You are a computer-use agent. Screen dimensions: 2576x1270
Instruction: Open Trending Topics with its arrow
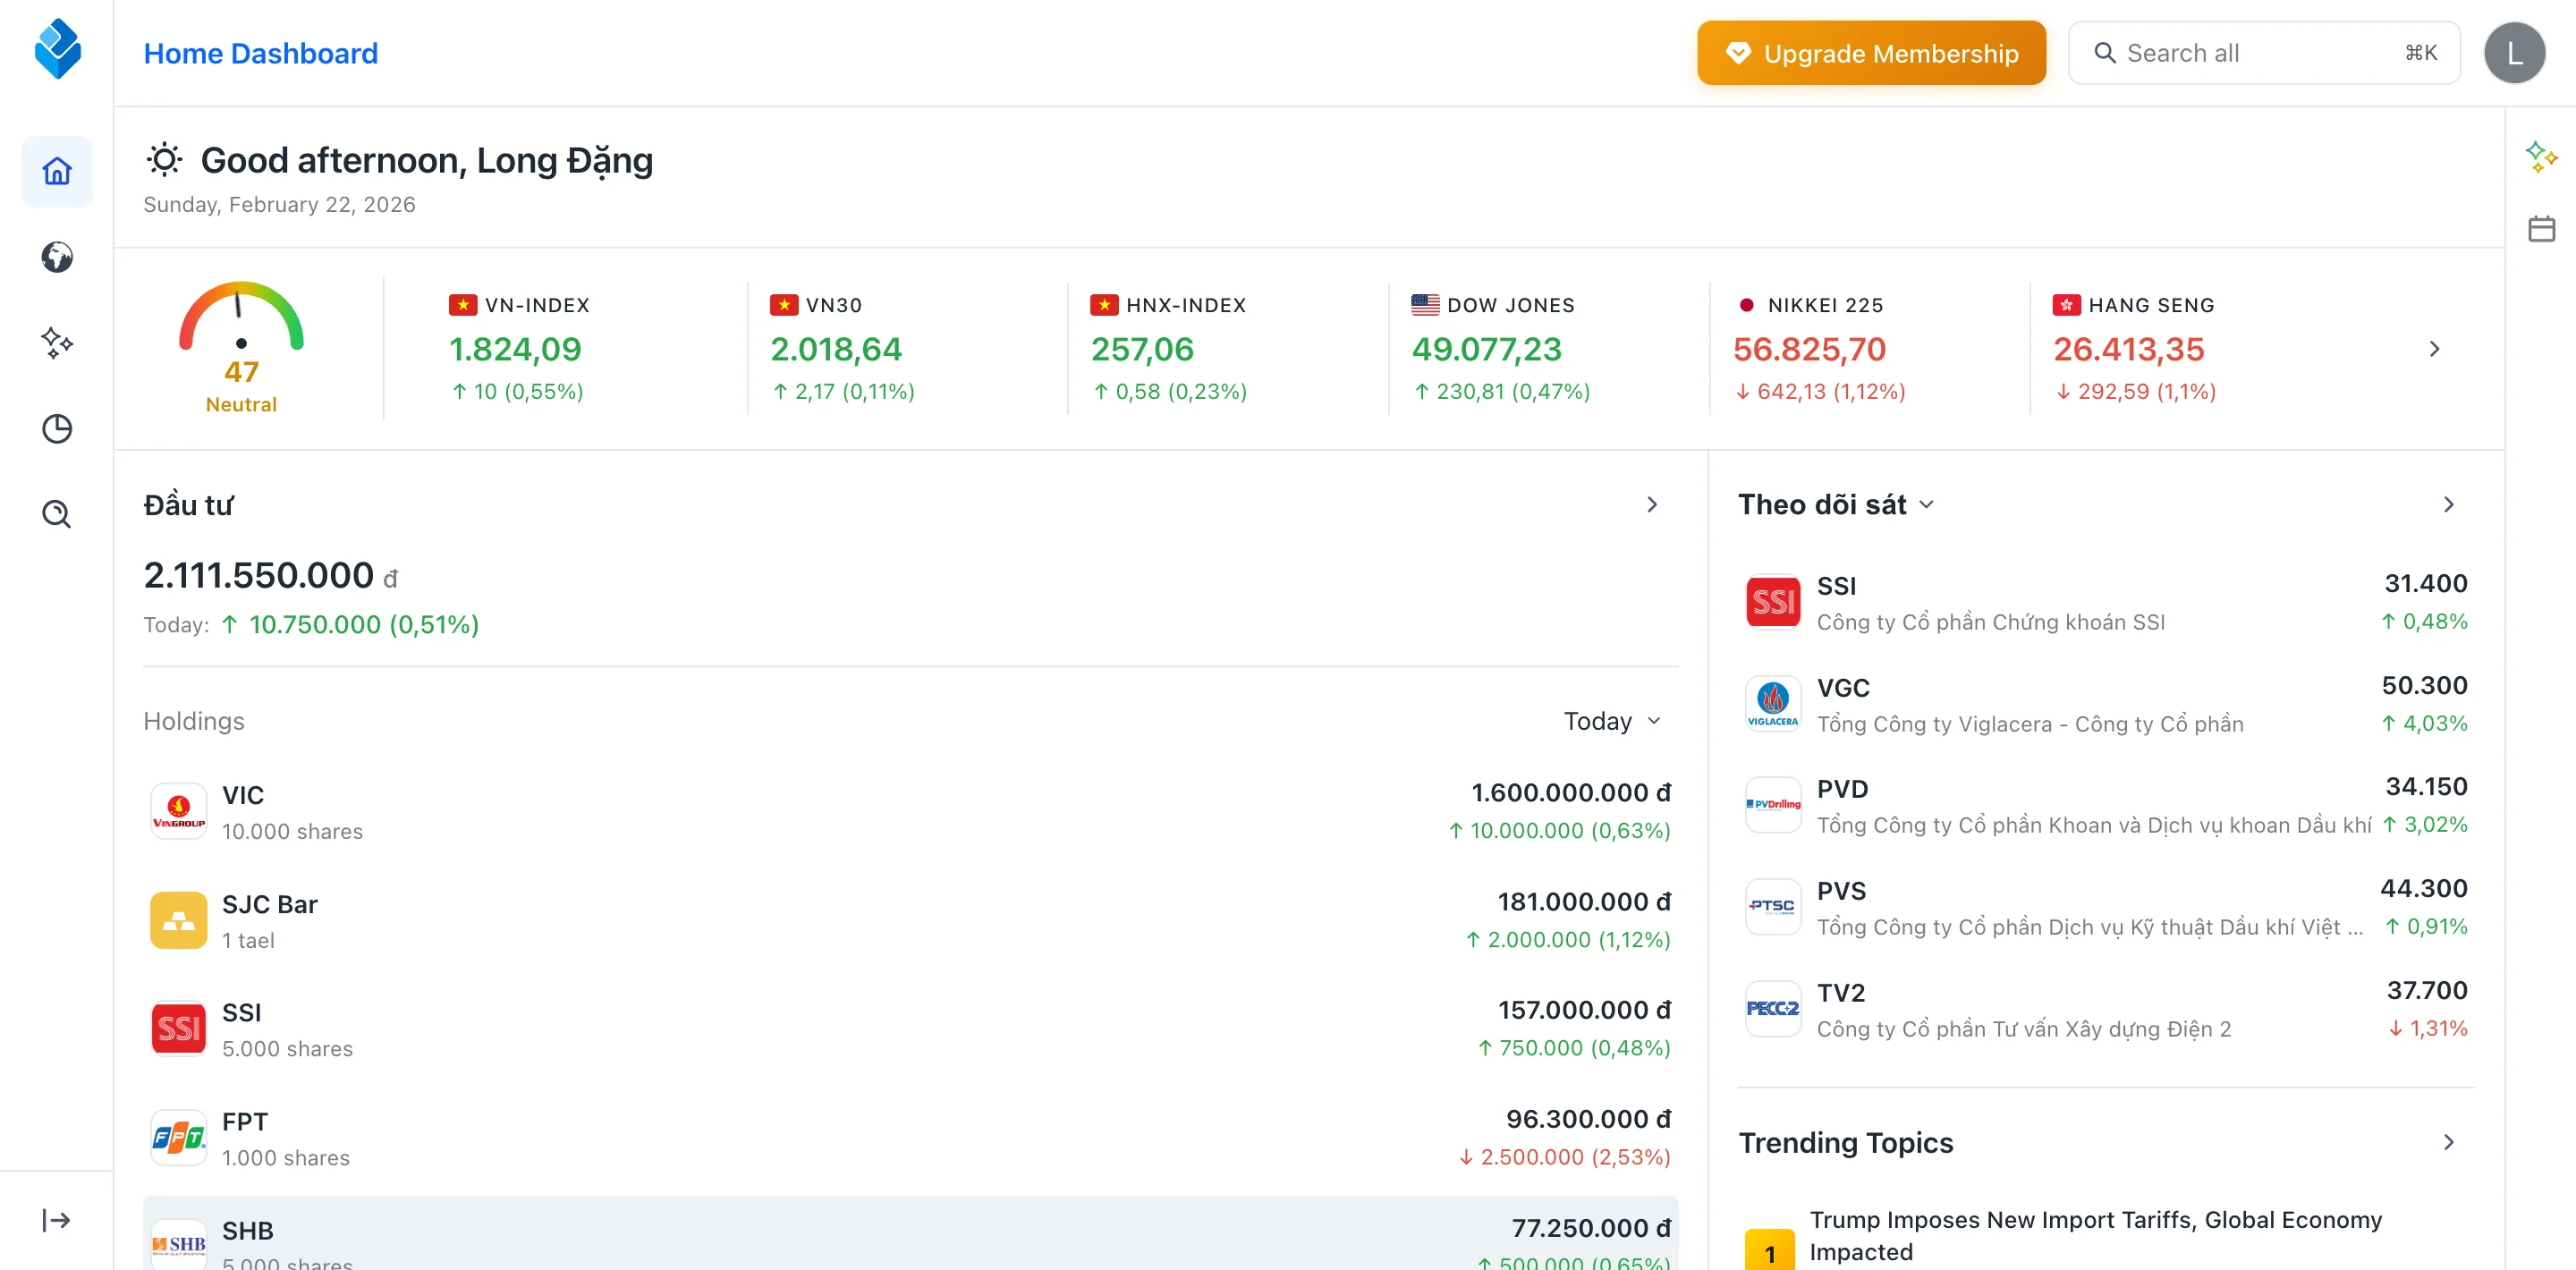pos(2448,1142)
